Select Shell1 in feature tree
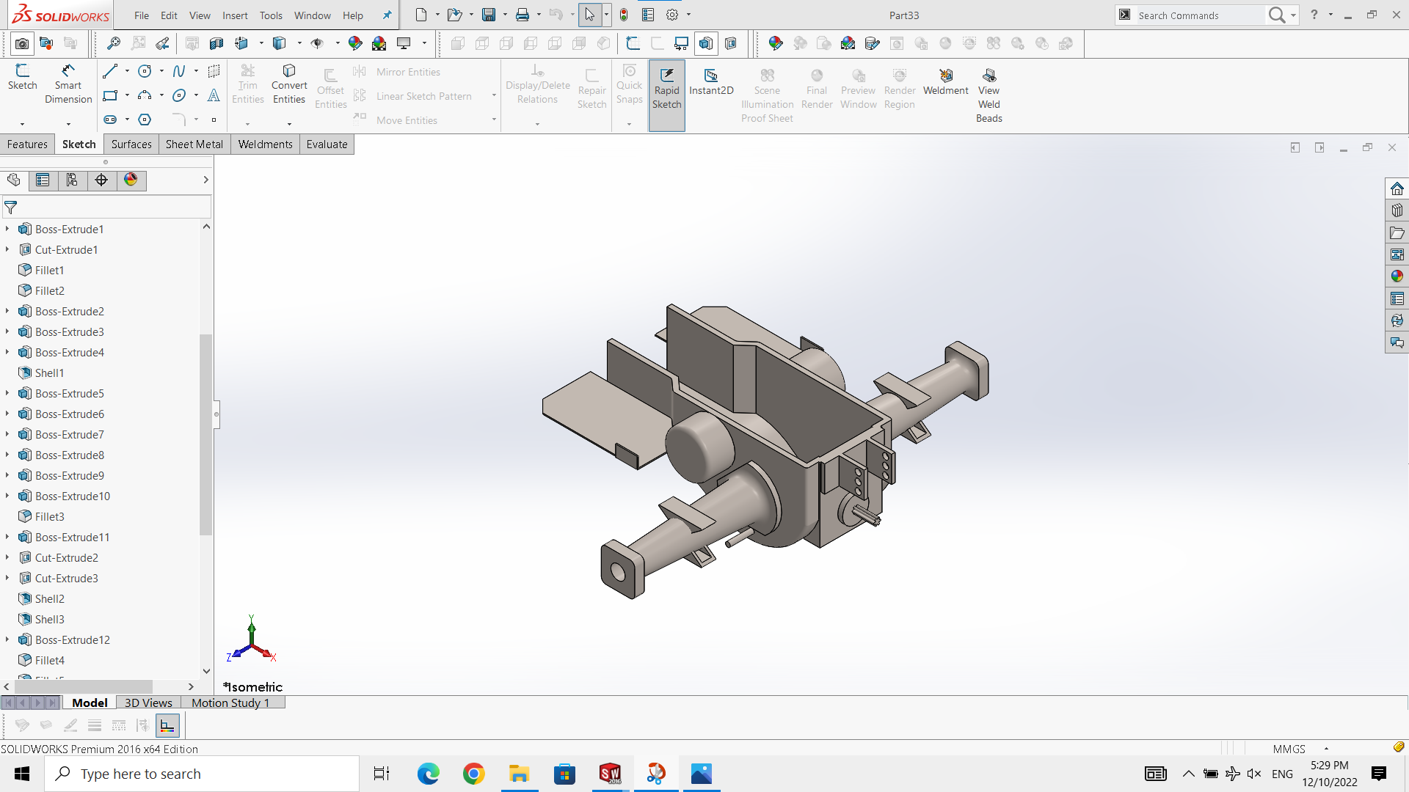 pos(49,373)
